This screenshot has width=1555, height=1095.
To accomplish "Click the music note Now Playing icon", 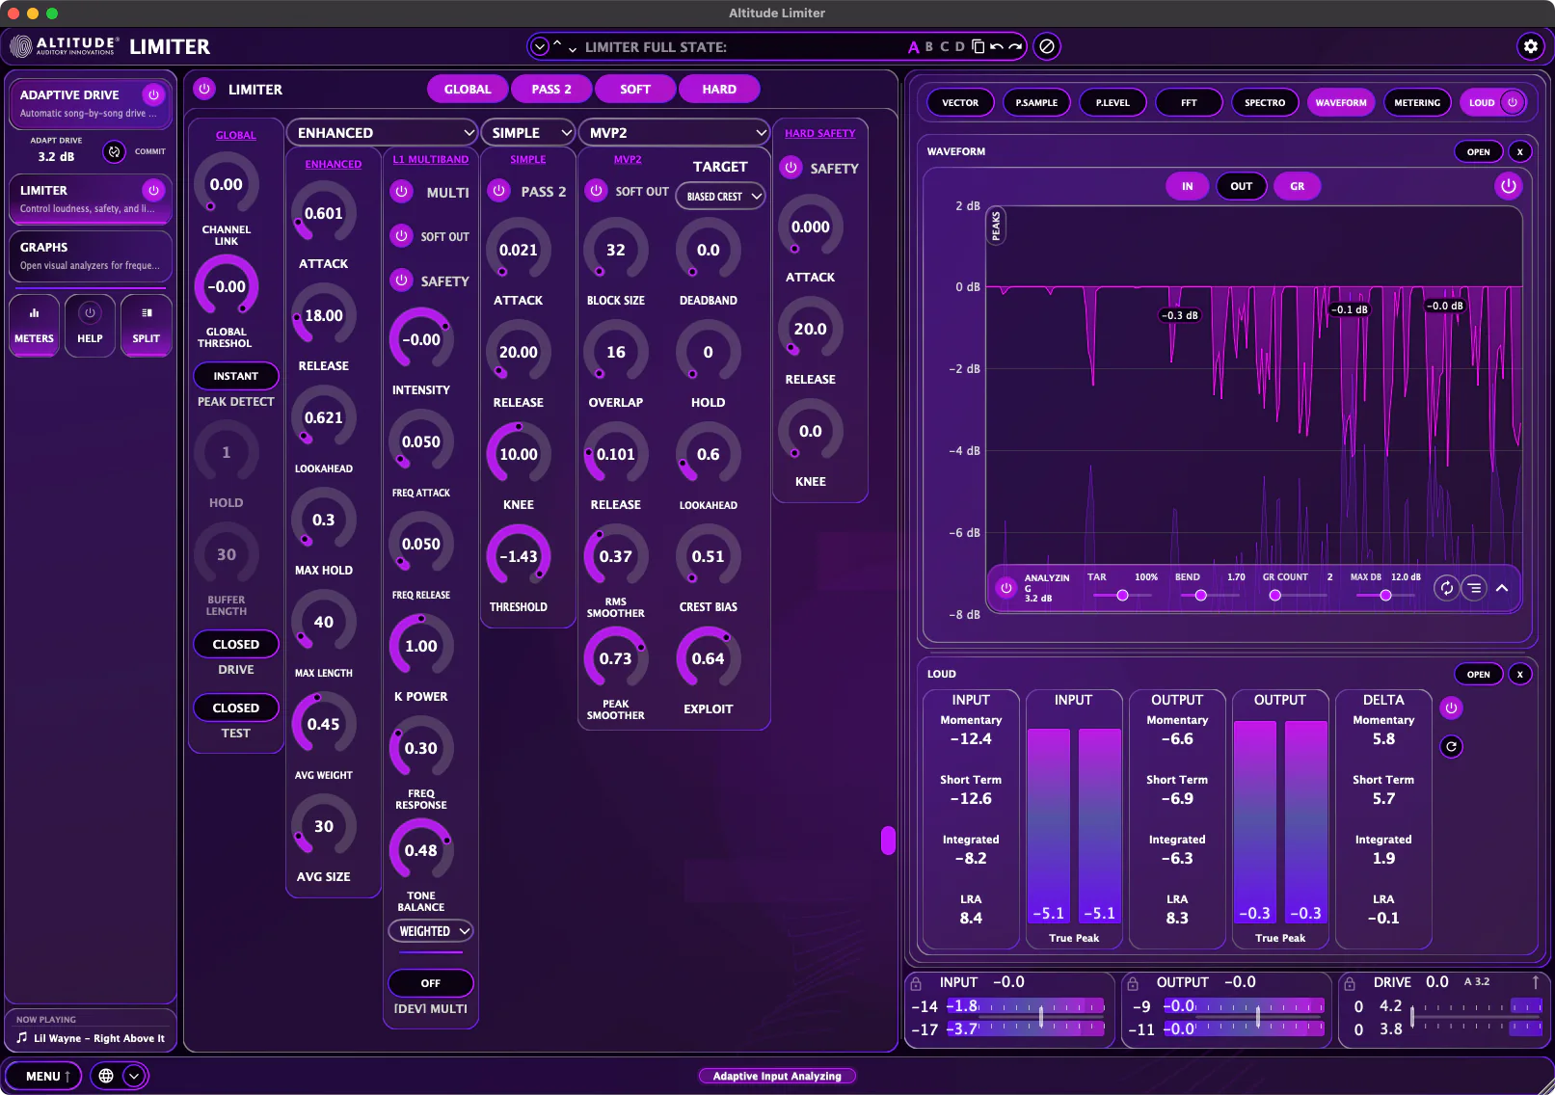I will point(22,1038).
